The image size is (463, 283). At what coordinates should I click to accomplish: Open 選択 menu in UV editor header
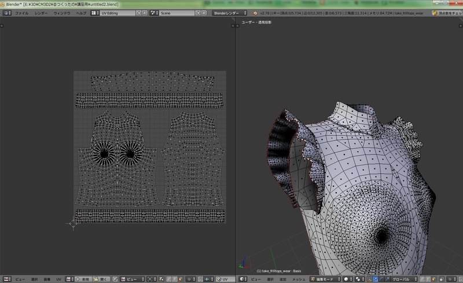click(x=34, y=279)
